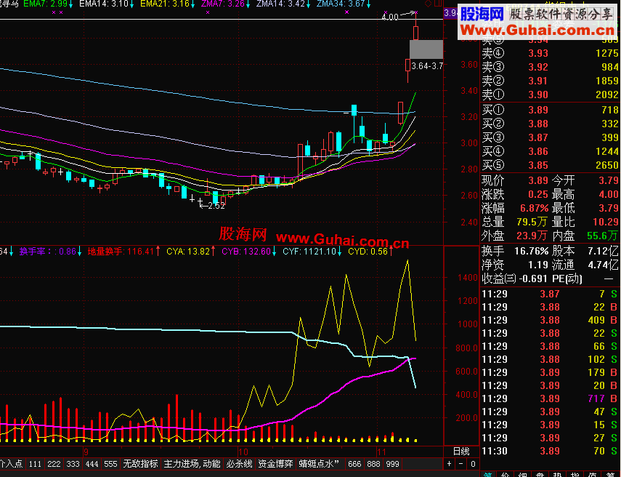Click the 量比 10.29 value
The image size is (621, 477).
[x=607, y=222]
